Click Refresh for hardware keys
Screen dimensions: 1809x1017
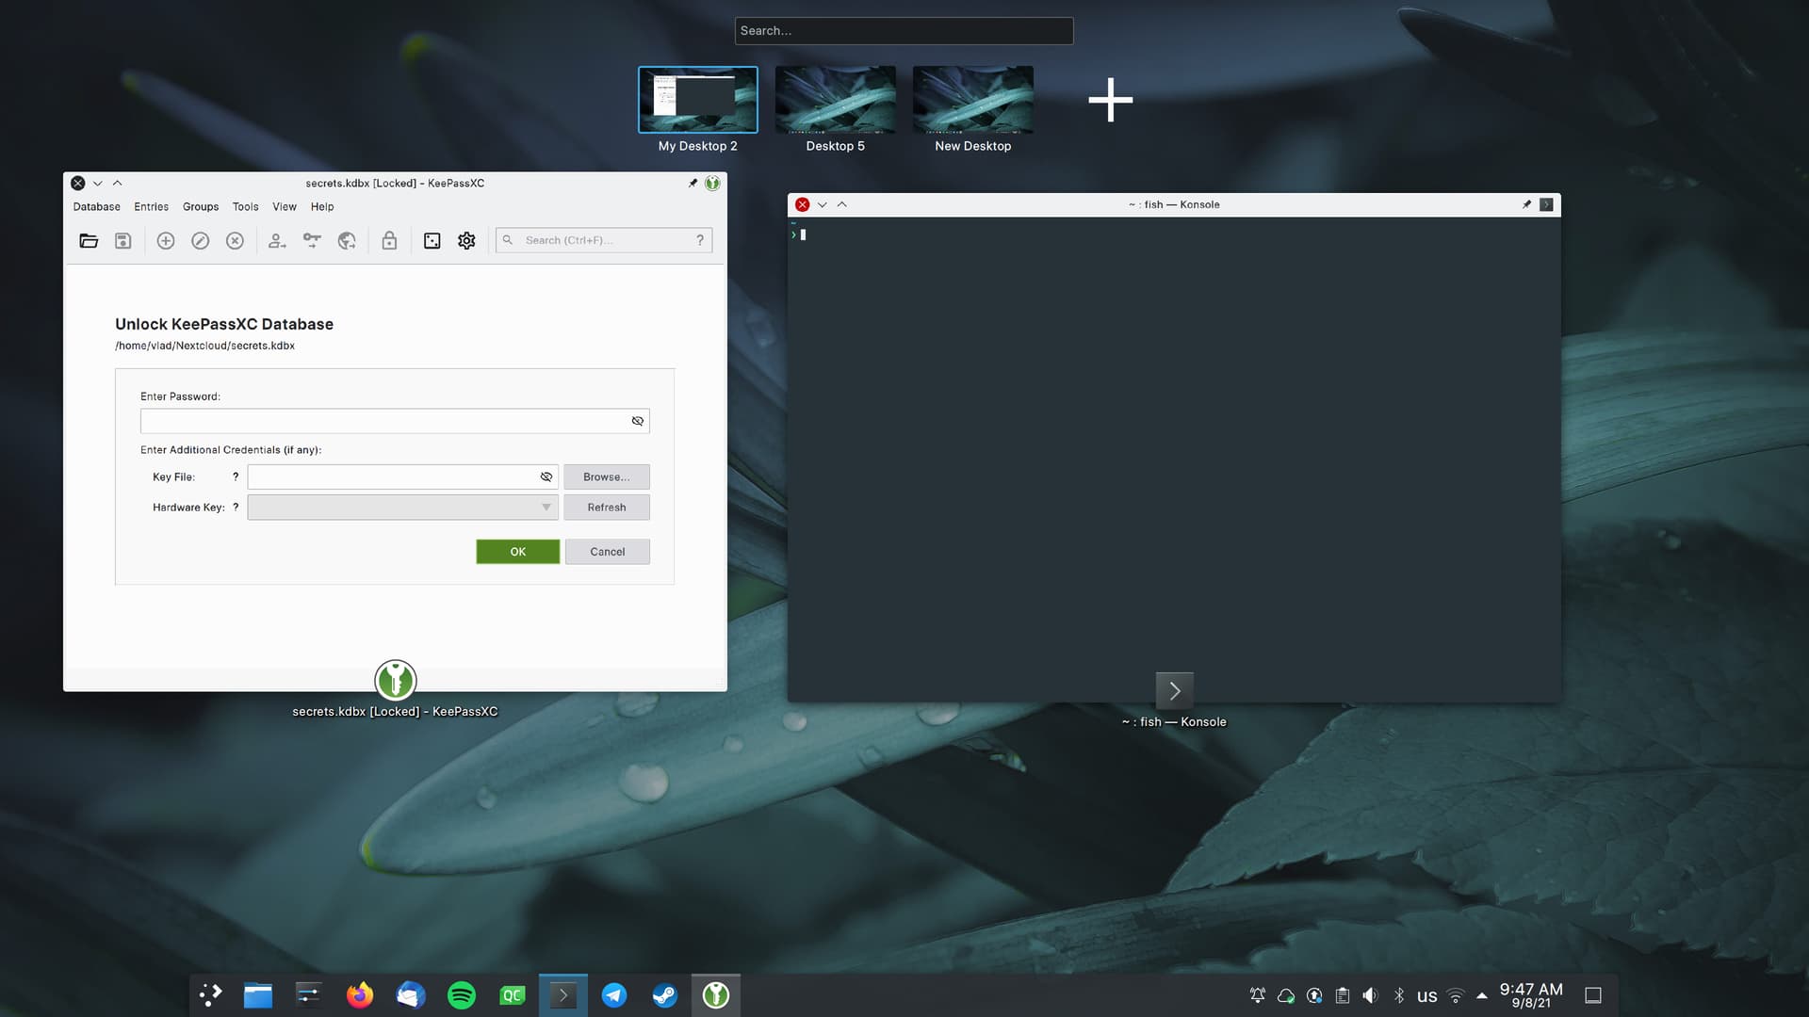coord(607,508)
